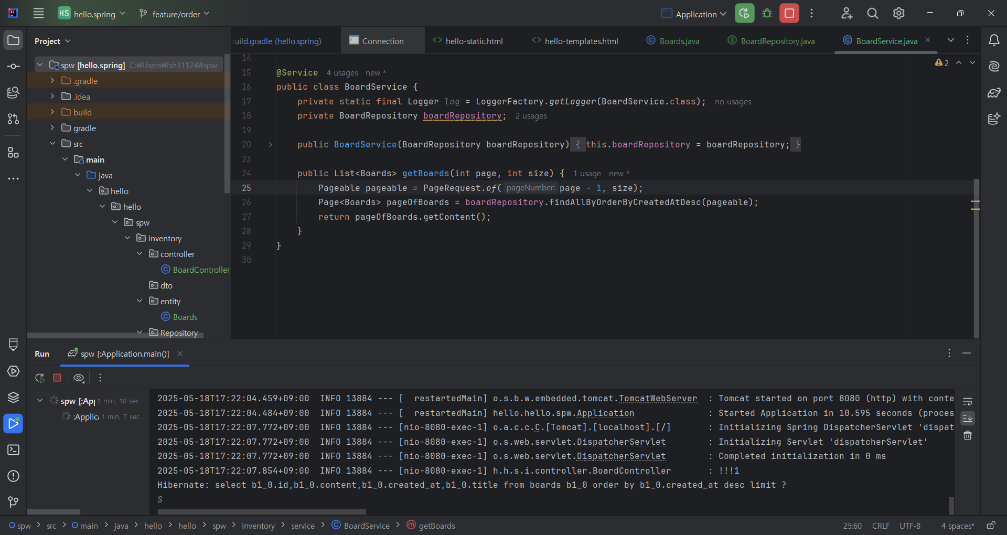The image size is (1007, 535).
Task: Change CRLF line separator
Action: [x=881, y=526]
